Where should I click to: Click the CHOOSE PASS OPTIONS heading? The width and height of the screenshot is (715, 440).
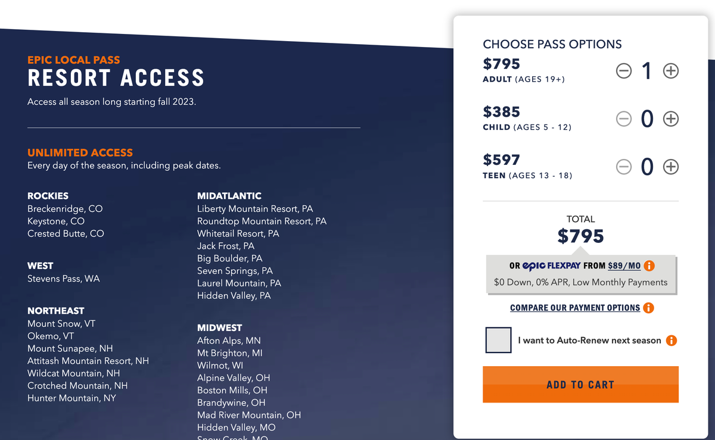[x=553, y=44]
